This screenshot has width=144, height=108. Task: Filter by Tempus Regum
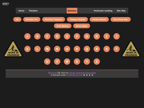tap(77, 19)
